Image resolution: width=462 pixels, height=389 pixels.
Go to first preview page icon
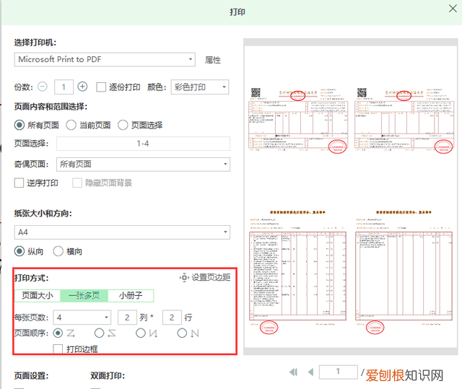click(x=294, y=372)
